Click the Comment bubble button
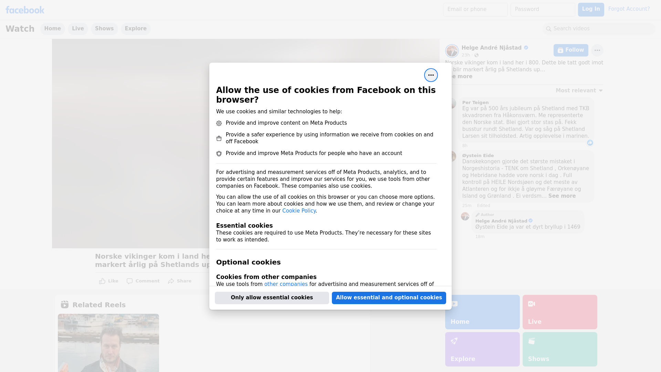Viewport: 661px width, 372px height. click(143, 281)
